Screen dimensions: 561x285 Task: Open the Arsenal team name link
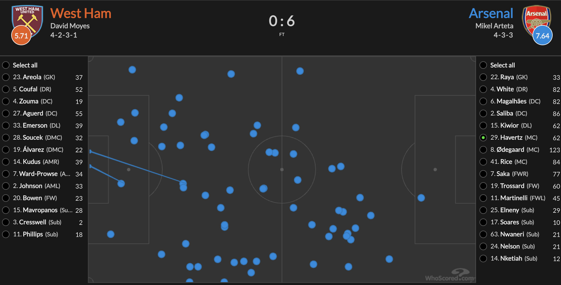[491, 13]
